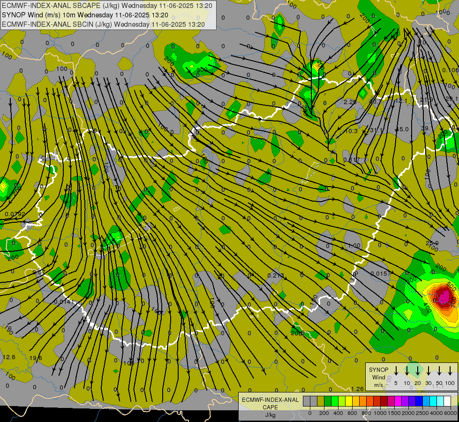Pick the purple legend swatch before 2000
This screenshot has width=459, height=422.
click(405, 401)
